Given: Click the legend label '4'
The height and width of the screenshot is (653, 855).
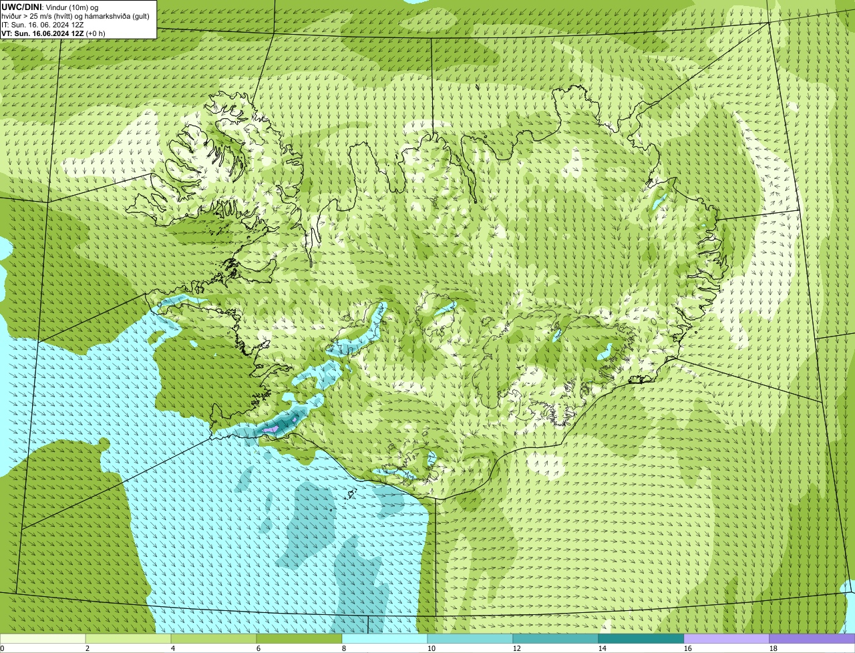Looking at the screenshot, I should pyautogui.click(x=173, y=648).
